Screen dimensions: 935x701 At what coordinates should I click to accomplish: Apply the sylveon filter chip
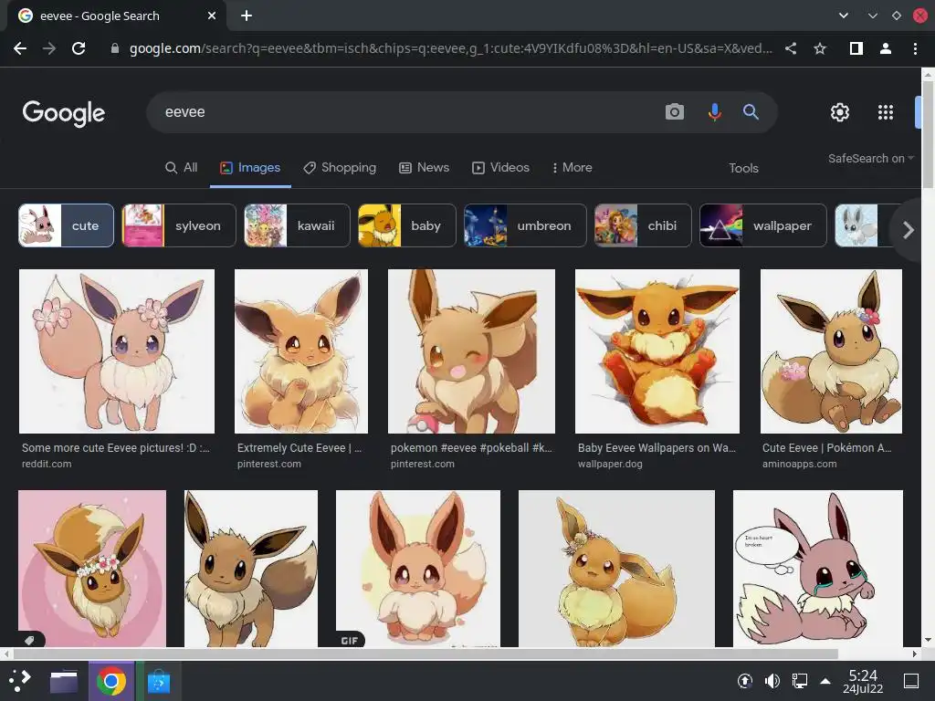coord(179,225)
